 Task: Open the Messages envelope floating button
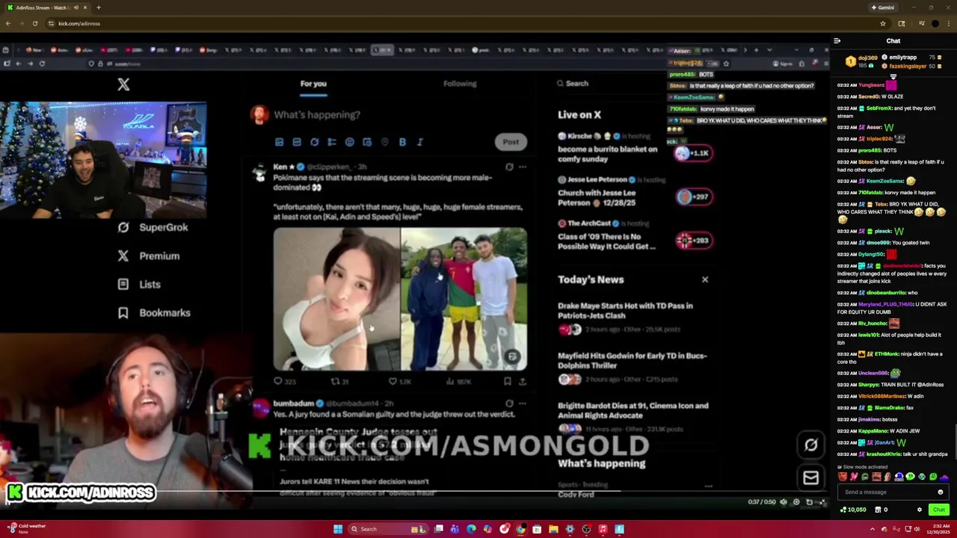(810, 477)
